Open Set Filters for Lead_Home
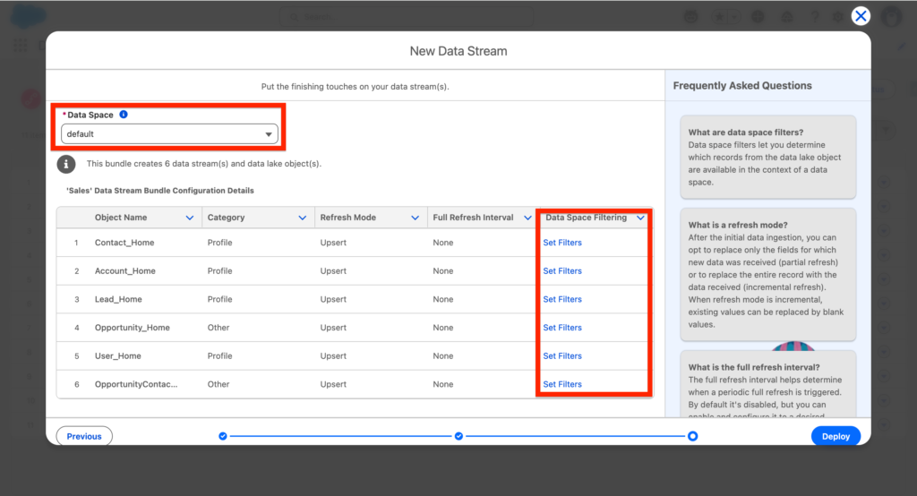The image size is (917, 496). coord(562,299)
